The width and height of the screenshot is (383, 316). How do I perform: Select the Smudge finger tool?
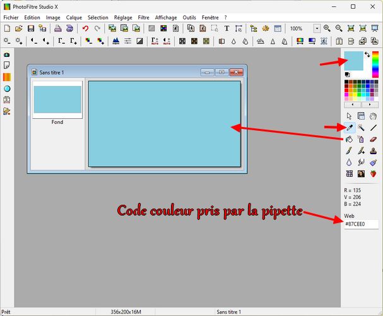(361, 162)
